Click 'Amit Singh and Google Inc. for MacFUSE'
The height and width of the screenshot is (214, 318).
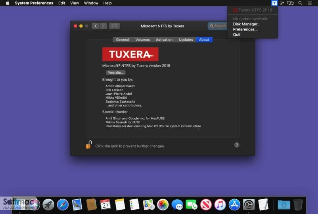pyautogui.click(x=135, y=118)
